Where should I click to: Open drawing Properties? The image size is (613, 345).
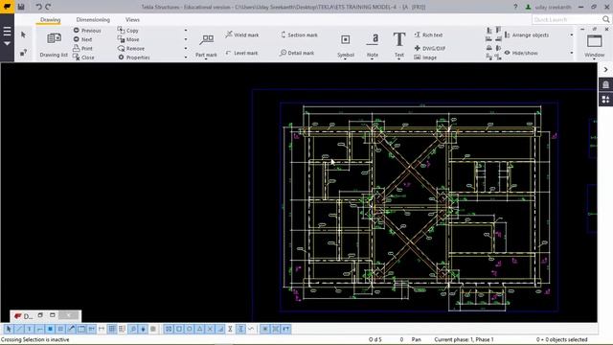(134, 57)
